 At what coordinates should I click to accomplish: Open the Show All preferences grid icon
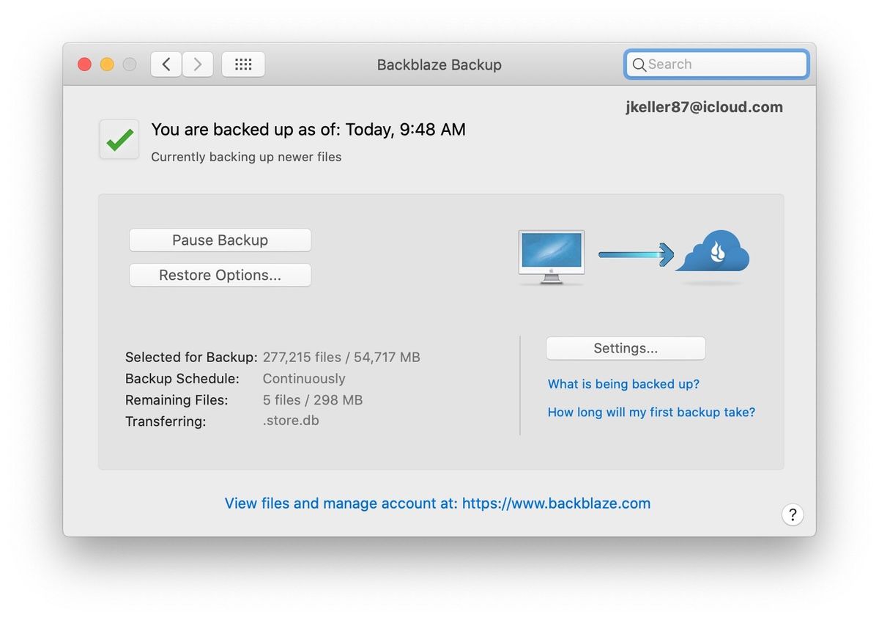(x=243, y=64)
